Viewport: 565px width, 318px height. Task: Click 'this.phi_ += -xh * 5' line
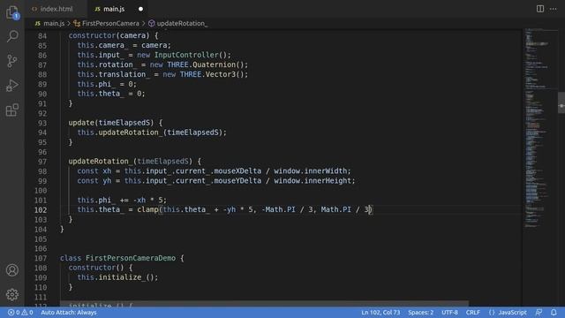[122, 201]
